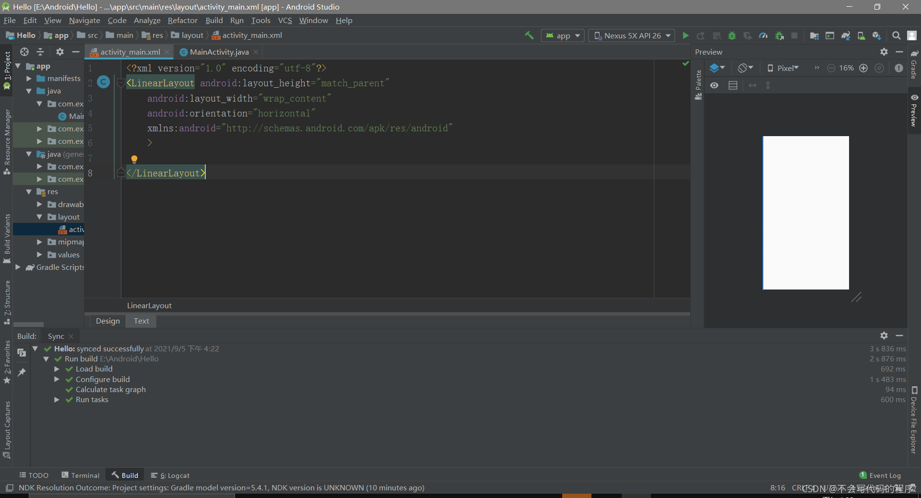
Task: Open the VCS menu
Action: click(x=285, y=20)
